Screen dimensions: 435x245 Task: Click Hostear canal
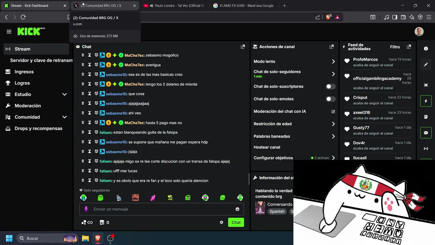pos(267,147)
